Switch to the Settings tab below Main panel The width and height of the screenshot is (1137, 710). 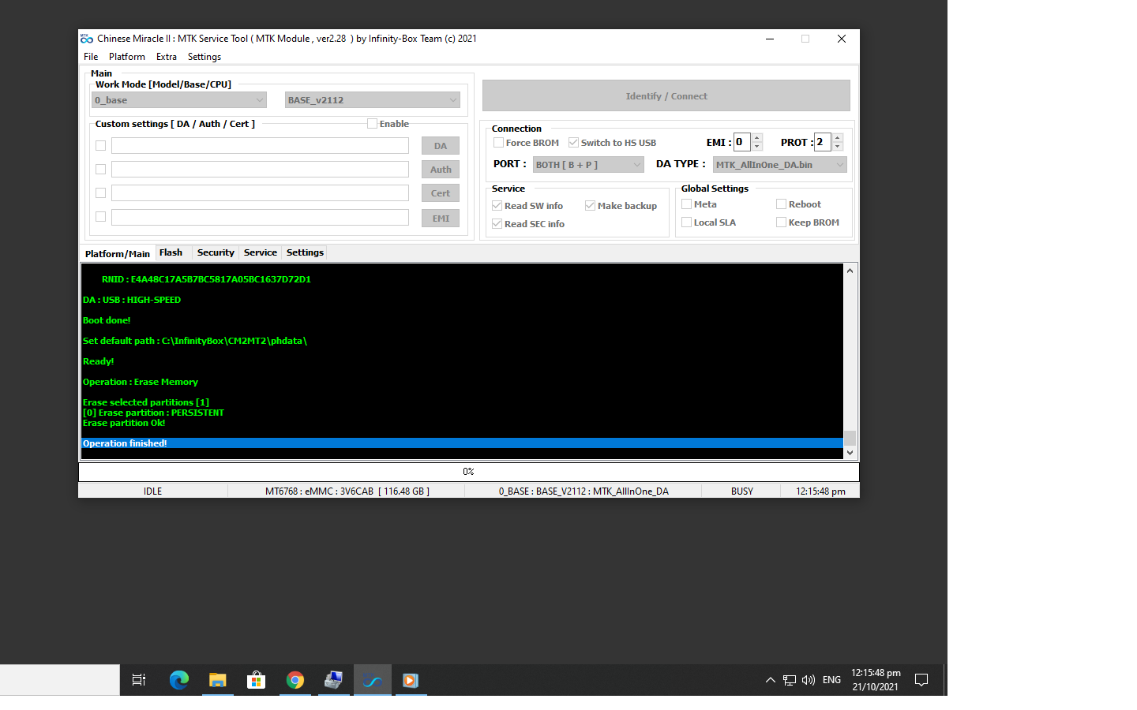[305, 252]
